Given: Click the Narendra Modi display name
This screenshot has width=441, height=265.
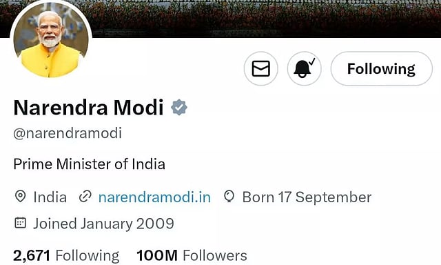Looking at the screenshot, I should [x=88, y=108].
